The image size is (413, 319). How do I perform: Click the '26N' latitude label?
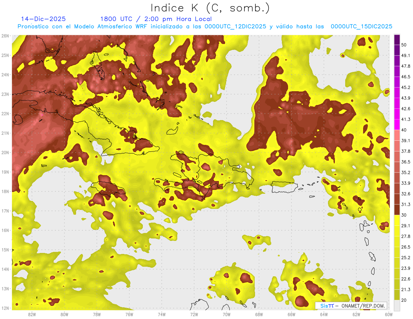click(5, 36)
